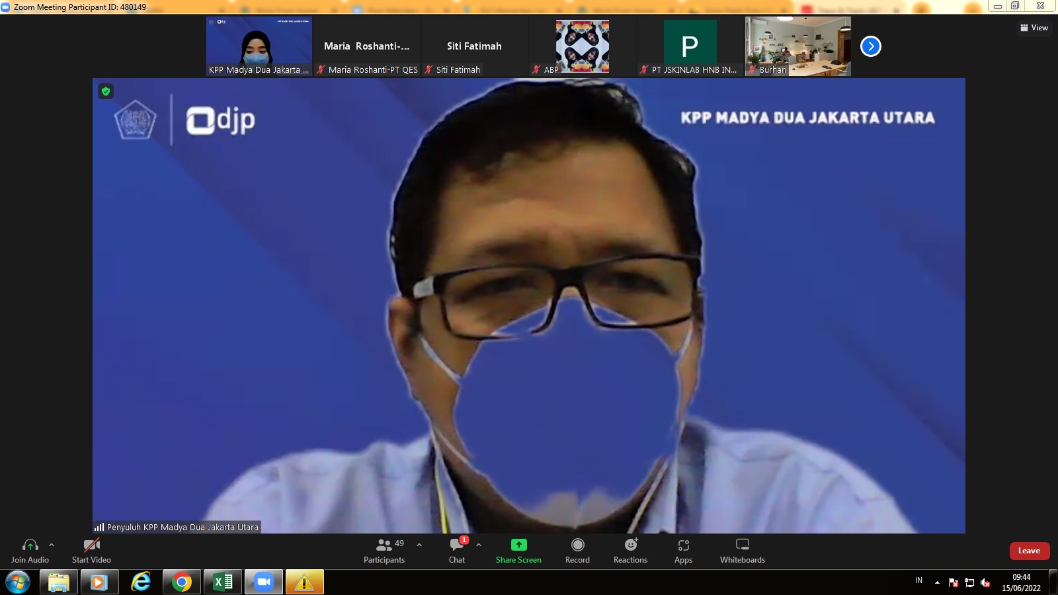1058x595 pixels.
Task: Expand the Participants options chevron
Action: click(419, 545)
